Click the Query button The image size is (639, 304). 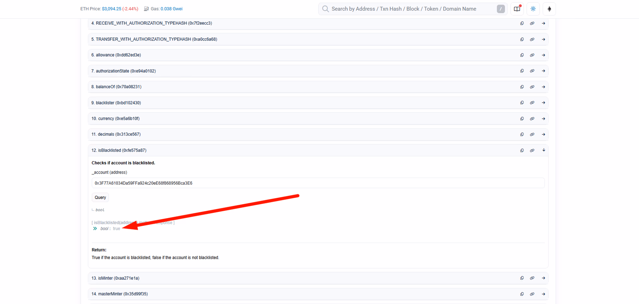pyautogui.click(x=100, y=198)
